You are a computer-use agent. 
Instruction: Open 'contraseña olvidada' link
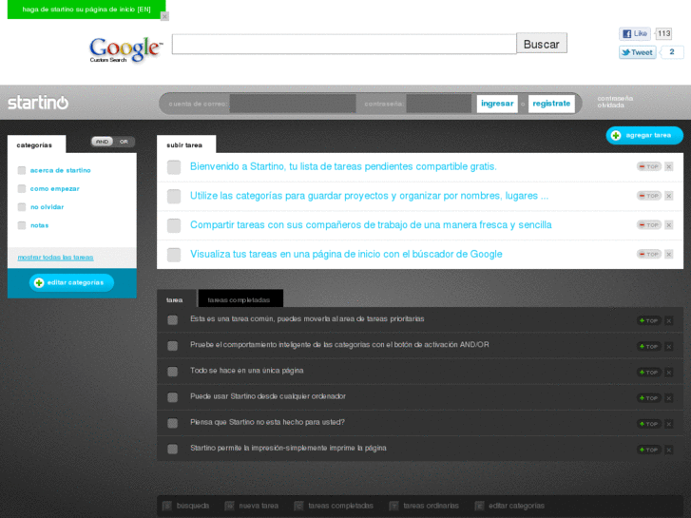coord(615,102)
